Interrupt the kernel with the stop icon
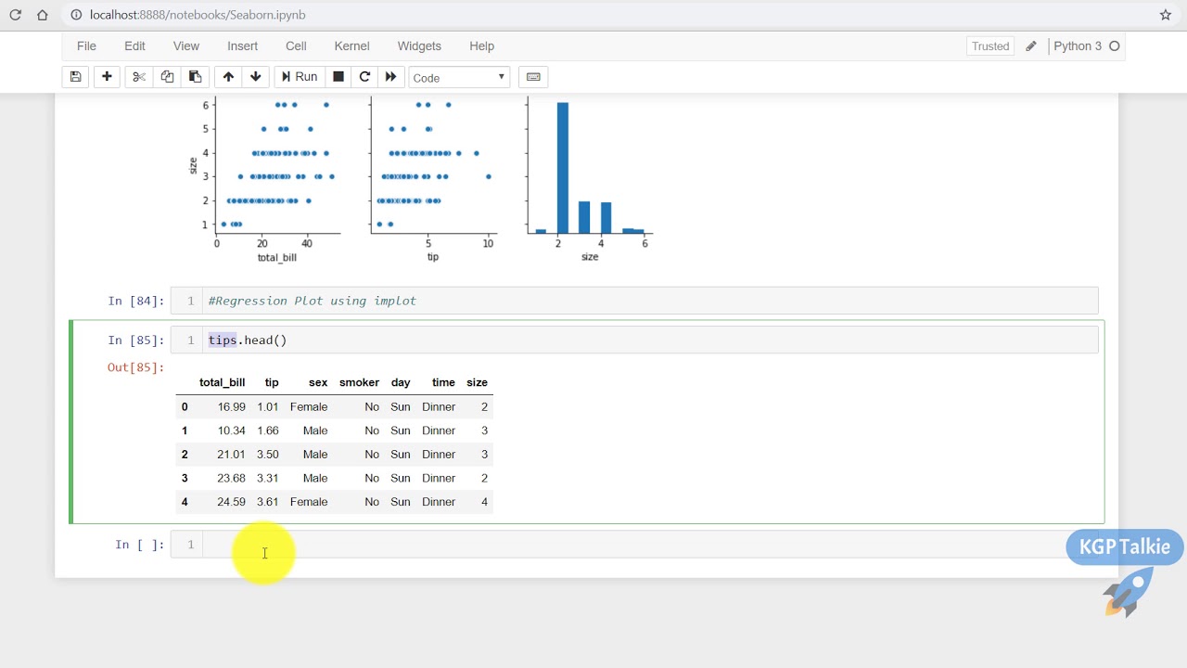 tap(338, 77)
